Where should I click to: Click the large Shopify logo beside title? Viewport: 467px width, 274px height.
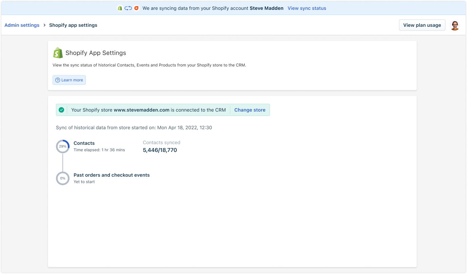pyautogui.click(x=58, y=53)
